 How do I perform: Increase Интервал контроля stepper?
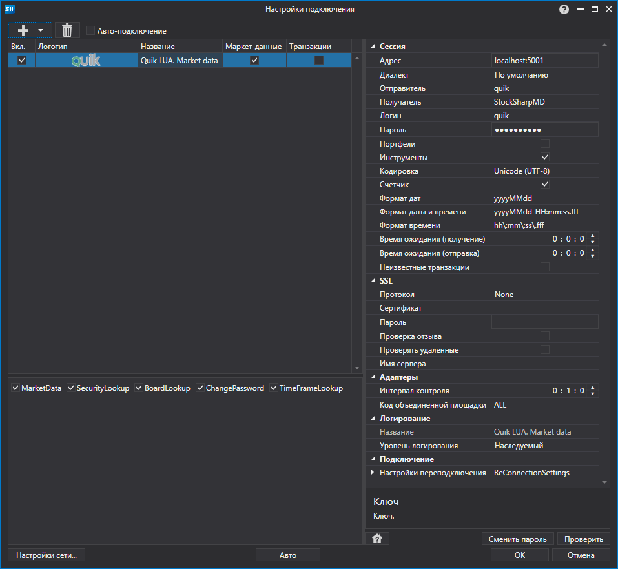tap(593, 388)
